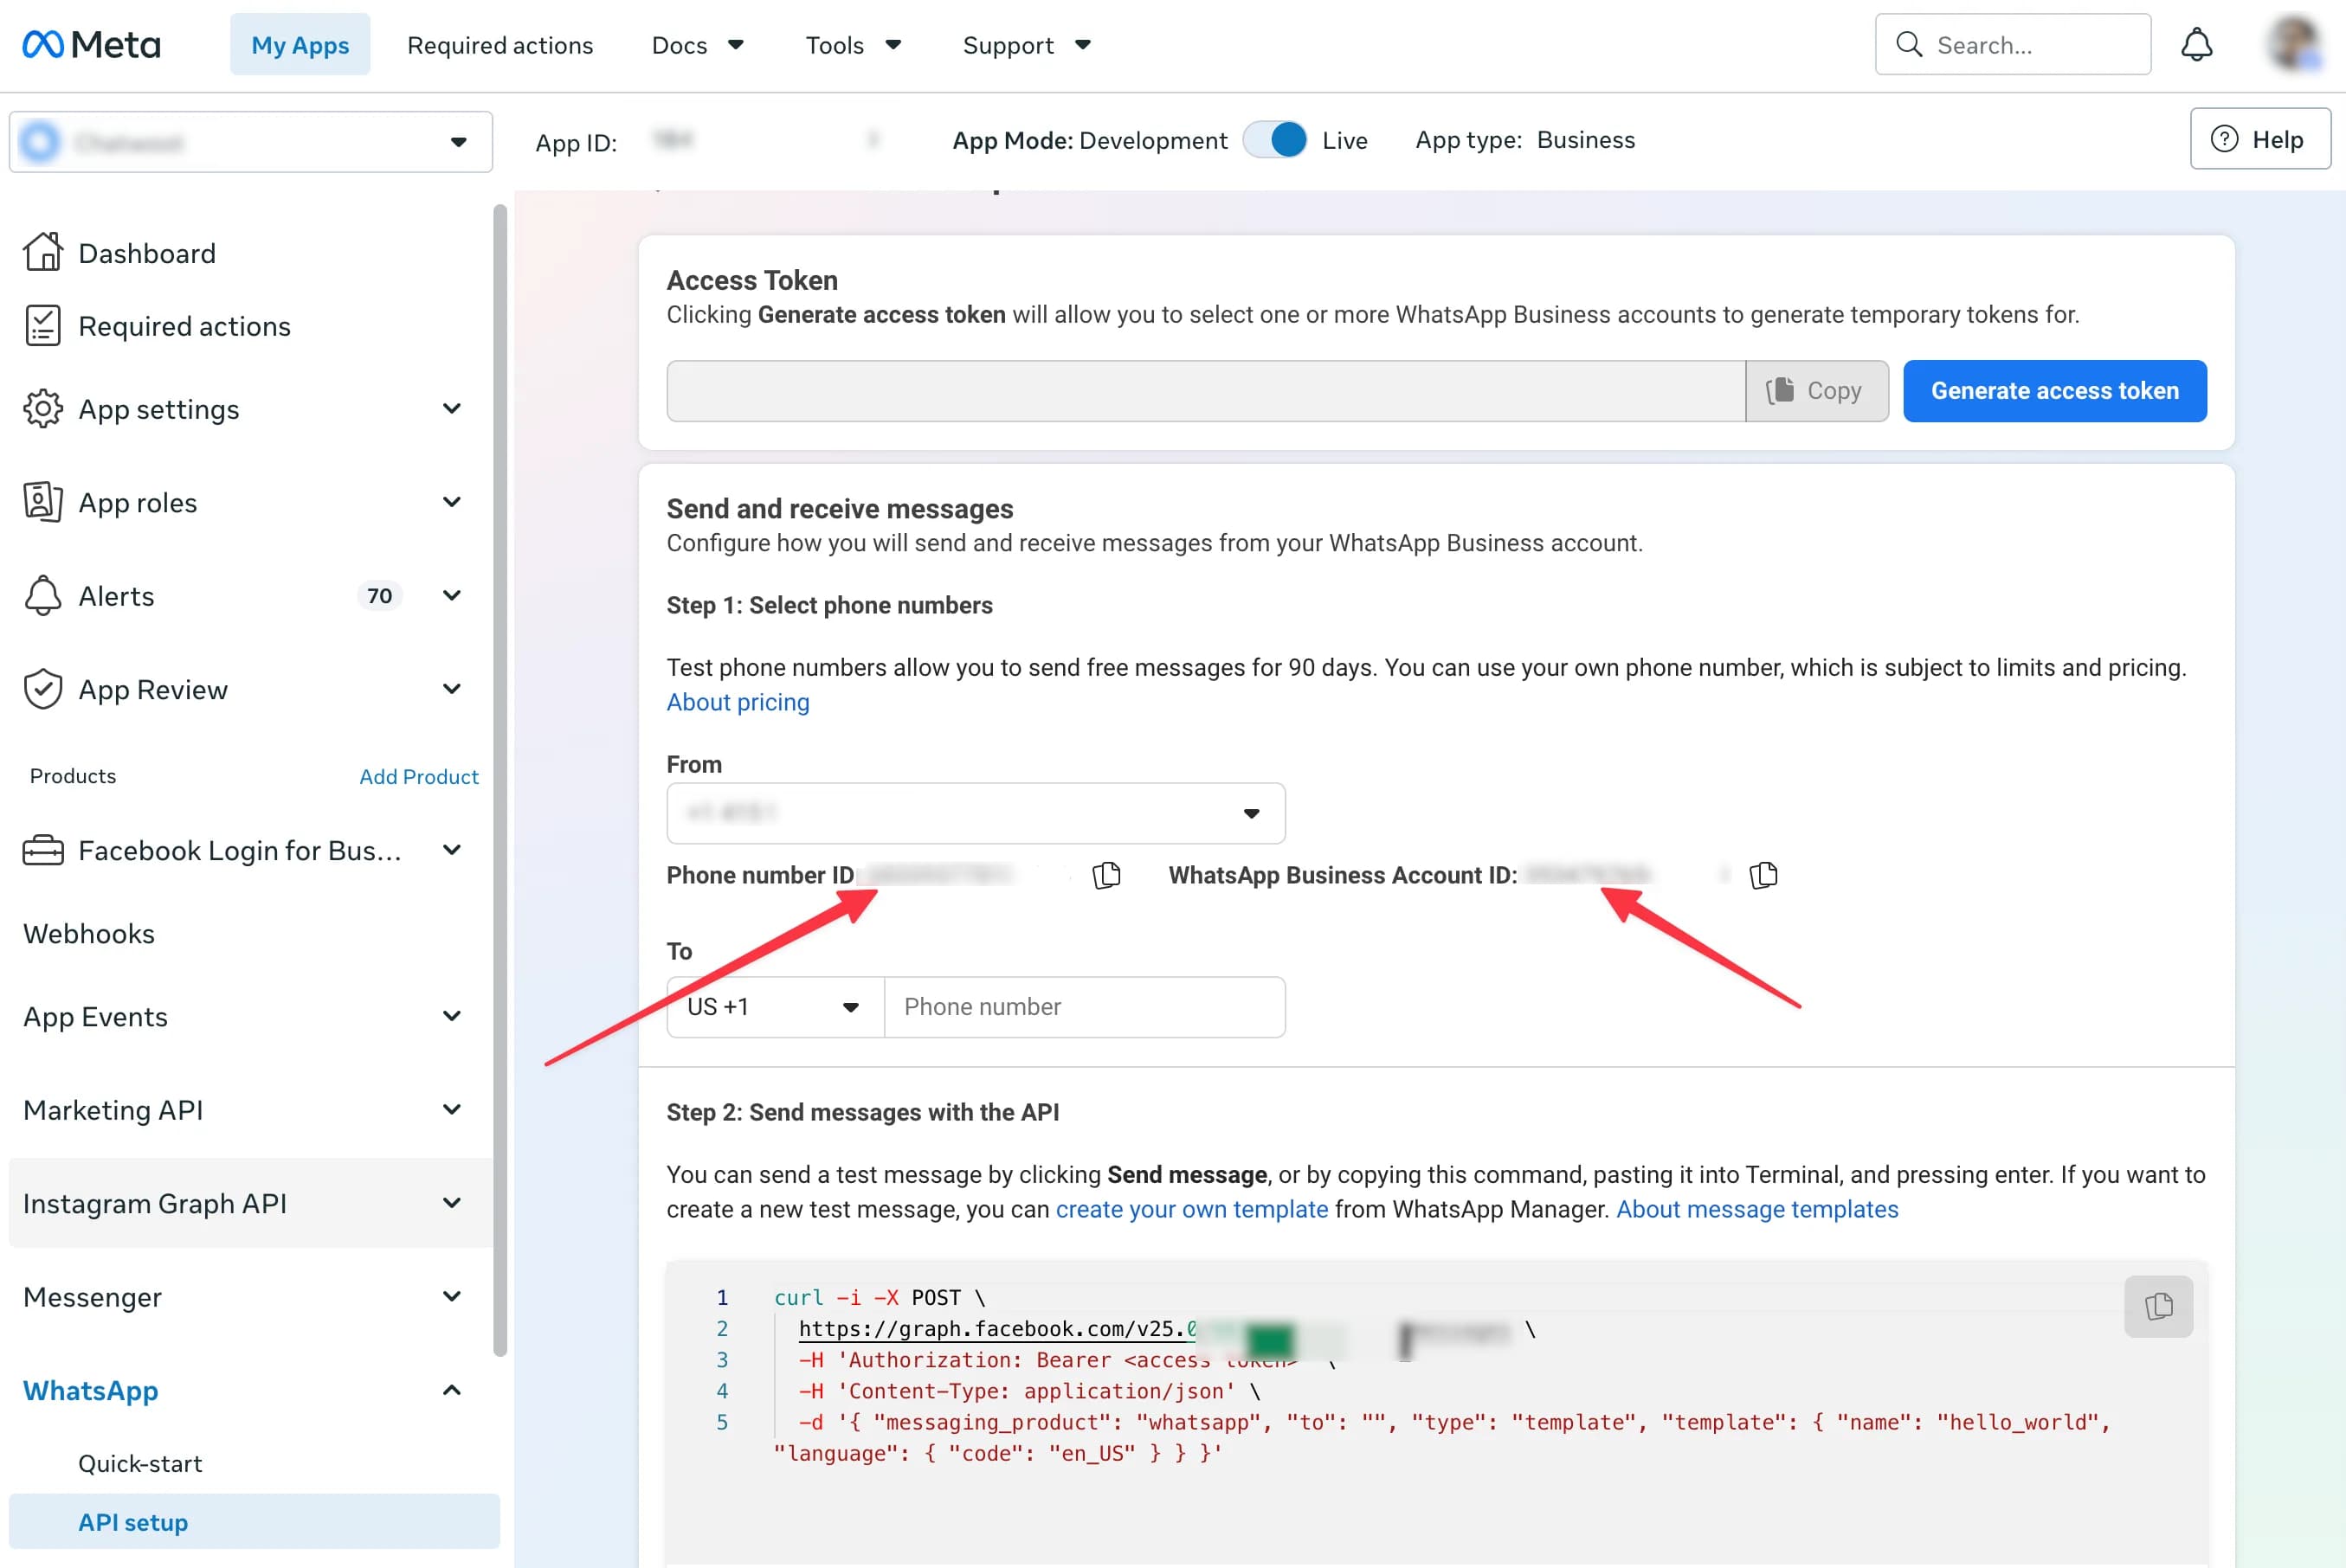
Task: Open About message templates link
Action: pos(1757,1209)
